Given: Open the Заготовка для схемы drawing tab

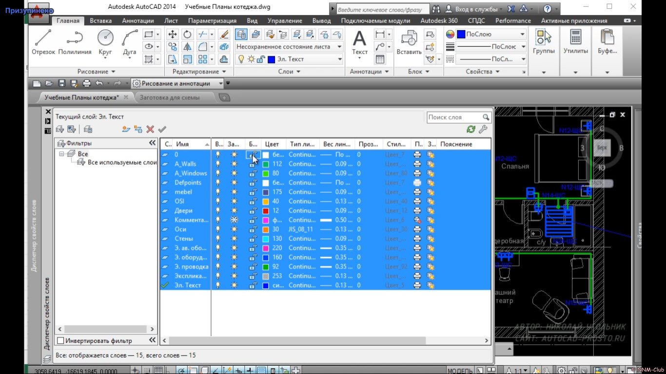Looking at the screenshot, I should point(170,97).
